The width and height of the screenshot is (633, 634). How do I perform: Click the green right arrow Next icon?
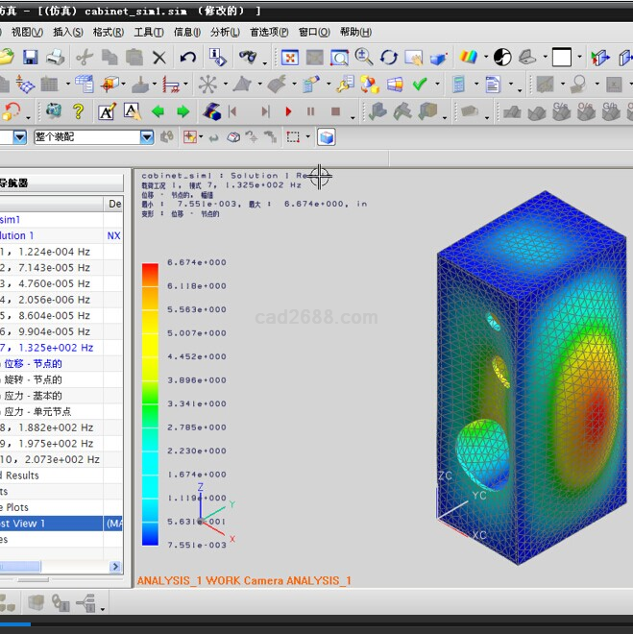(183, 111)
